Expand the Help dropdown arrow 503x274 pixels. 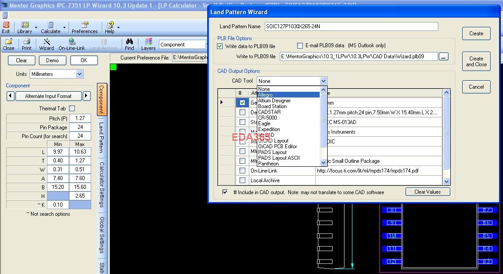tap(118, 27)
